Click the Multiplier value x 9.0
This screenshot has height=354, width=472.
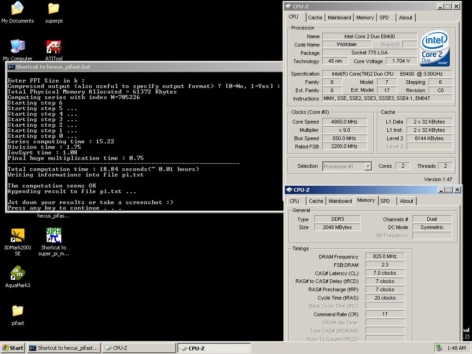[344, 130]
